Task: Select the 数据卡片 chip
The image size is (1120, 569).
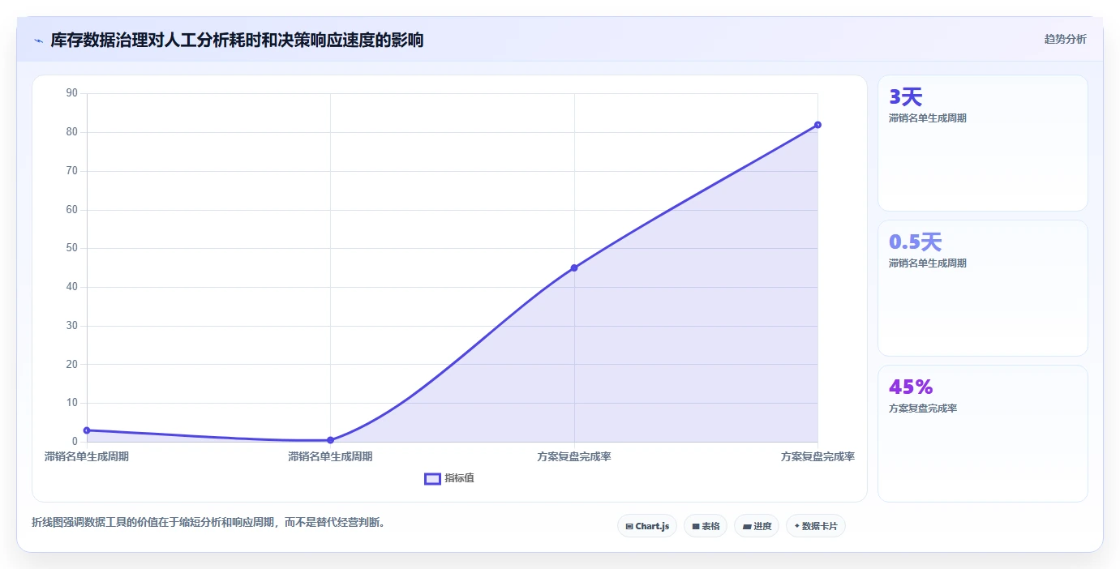Action: 816,526
